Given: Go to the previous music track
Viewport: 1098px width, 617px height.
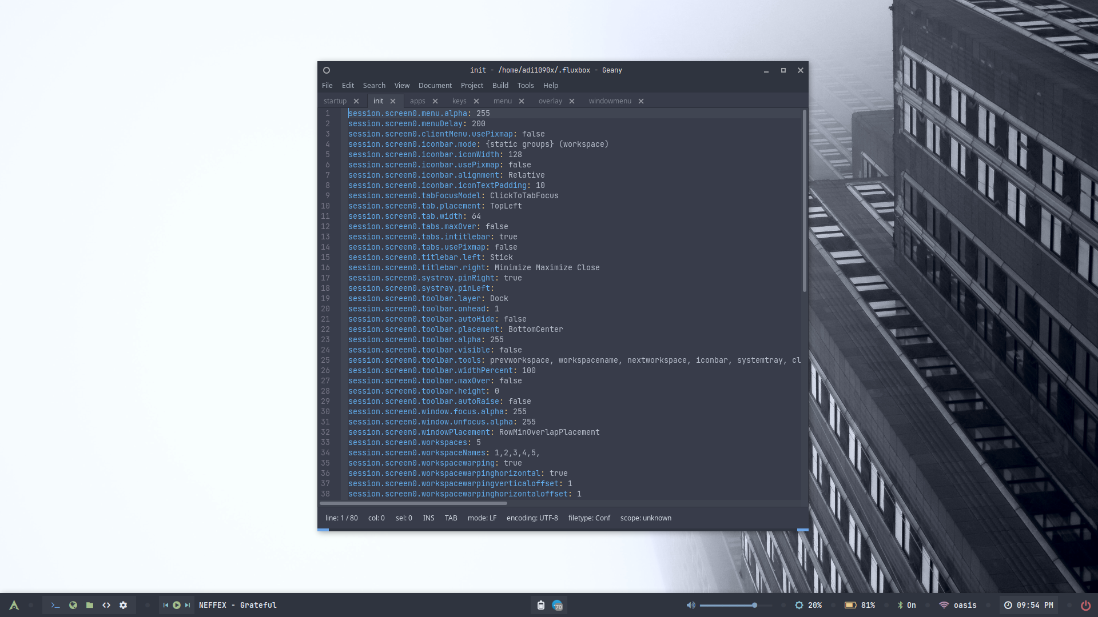Looking at the screenshot, I should [x=165, y=605].
